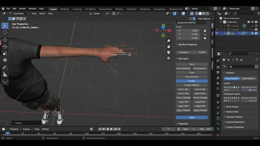The image size is (260, 146).
Task: Select the Scale tool
Action: pos(5,53)
